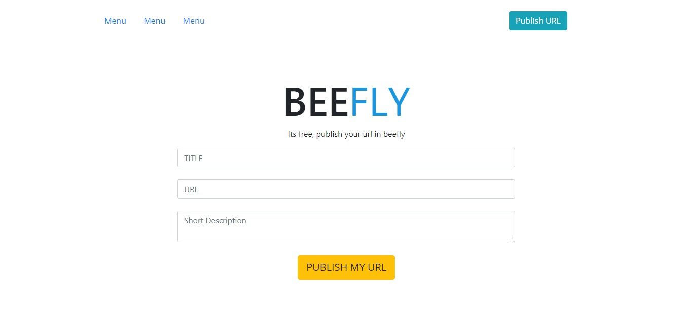Screen dimensions: 684x311
Task: Click the BEEFLY logo heading
Action: point(346,102)
